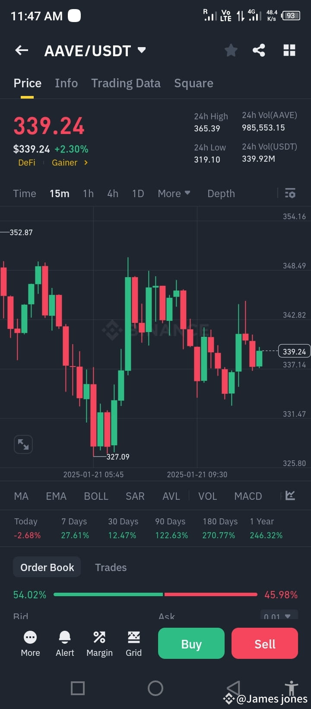Toggle the MACD indicator

[x=248, y=496]
